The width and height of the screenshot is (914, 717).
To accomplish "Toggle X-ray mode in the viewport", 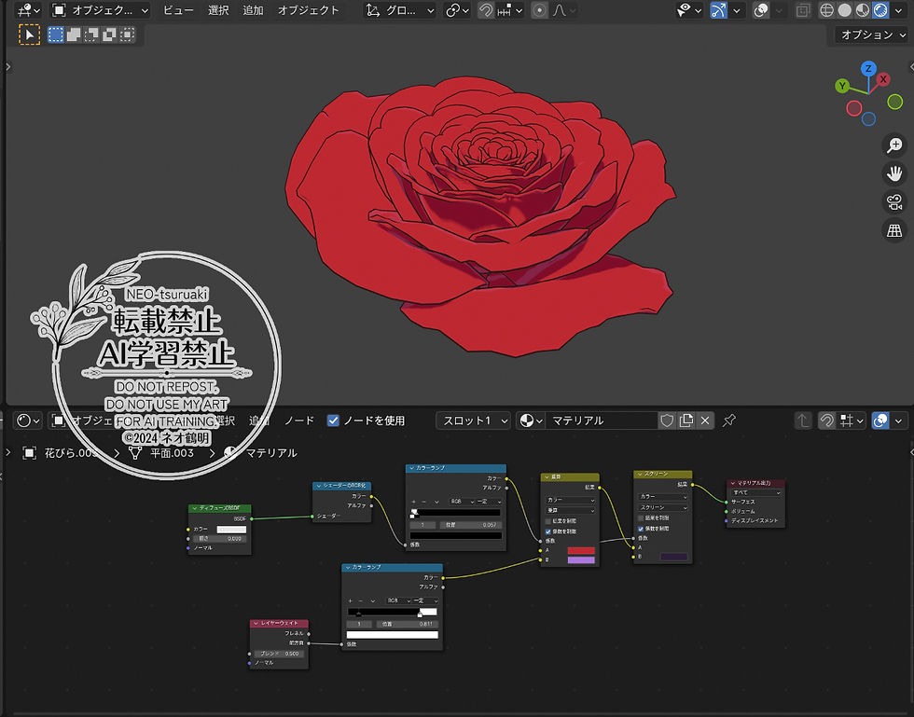I will pyautogui.click(x=803, y=10).
